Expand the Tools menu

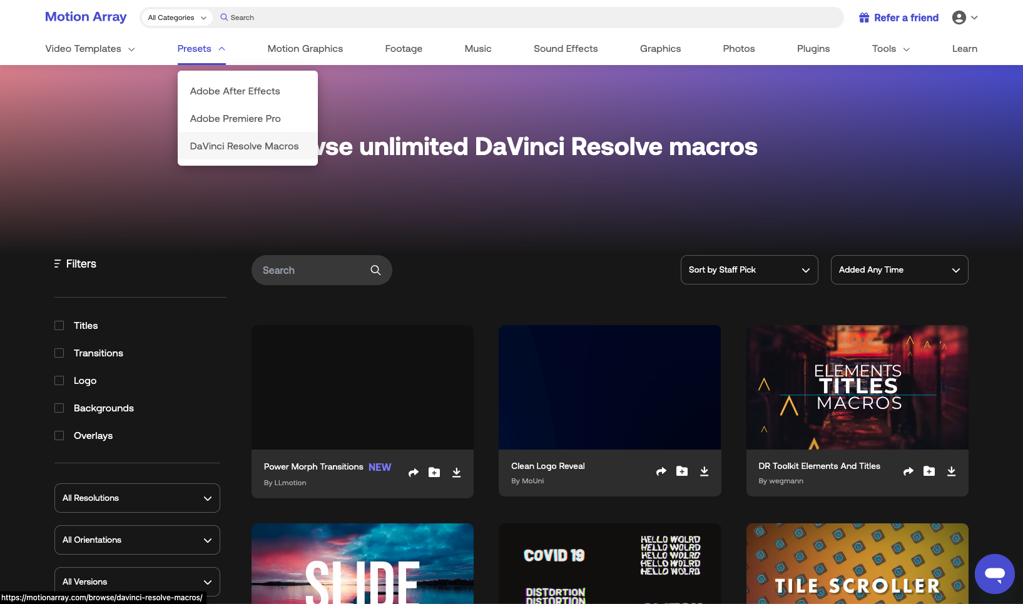coord(891,49)
